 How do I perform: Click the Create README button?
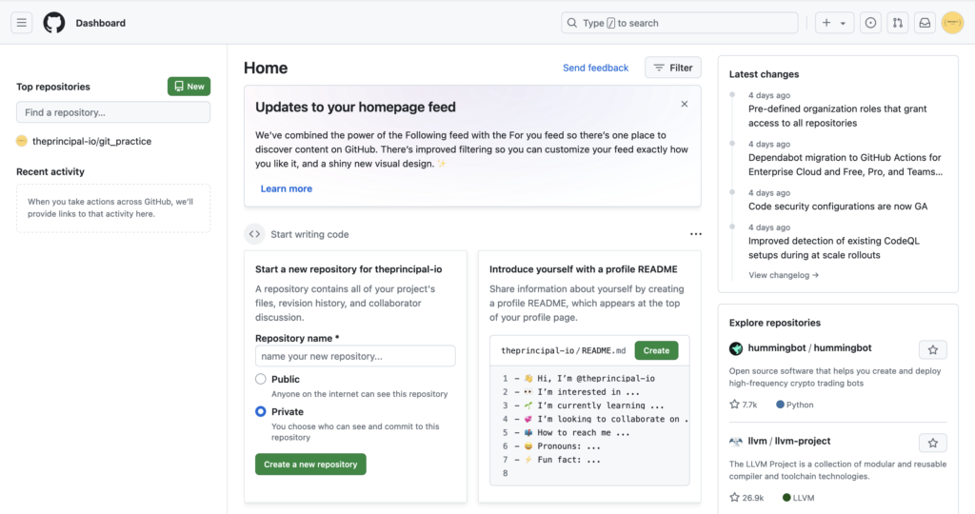pyautogui.click(x=656, y=350)
